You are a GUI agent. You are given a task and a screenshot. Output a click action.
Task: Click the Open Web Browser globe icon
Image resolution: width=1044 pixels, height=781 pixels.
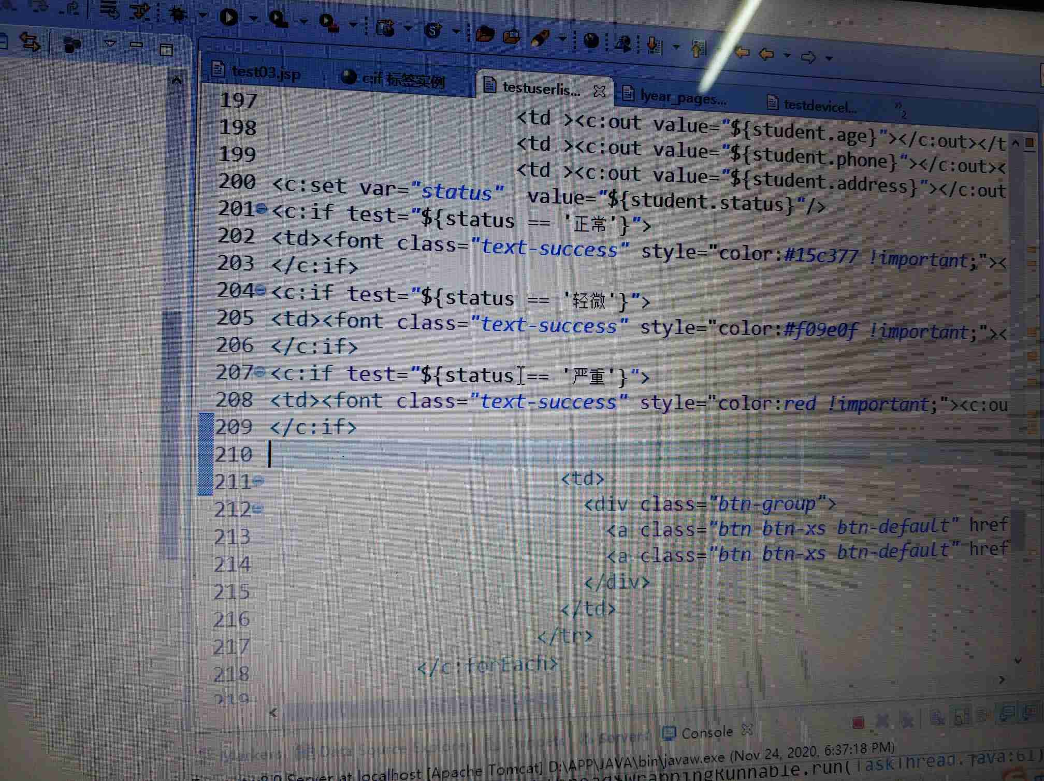(591, 40)
